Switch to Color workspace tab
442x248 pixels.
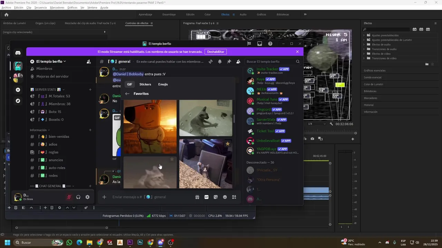point(208,14)
